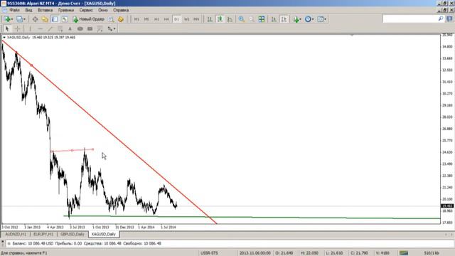
Task: Expand the Templates dropdown arrow
Action: click(326, 19)
